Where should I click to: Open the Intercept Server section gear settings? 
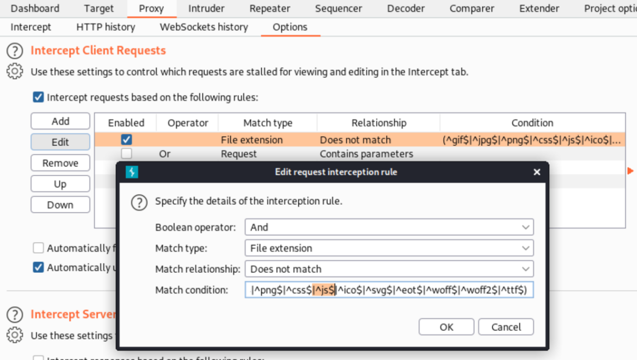(15, 335)
